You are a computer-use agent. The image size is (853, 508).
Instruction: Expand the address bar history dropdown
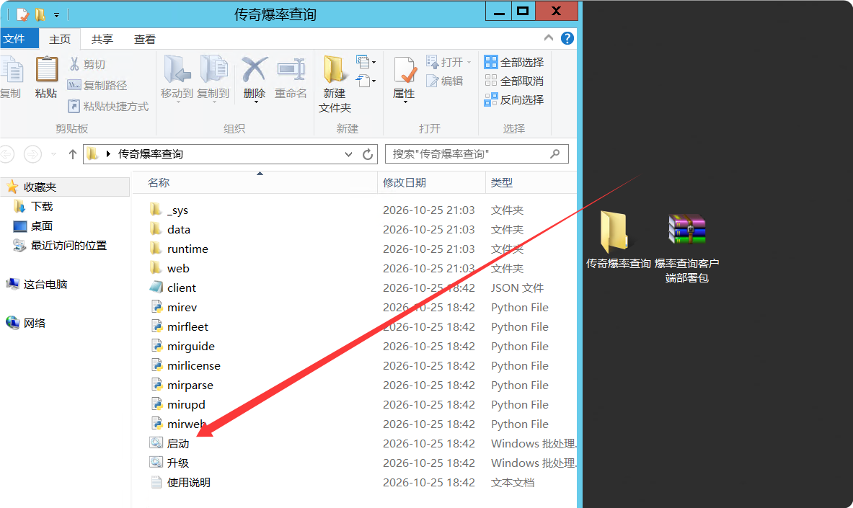[348, 154]
